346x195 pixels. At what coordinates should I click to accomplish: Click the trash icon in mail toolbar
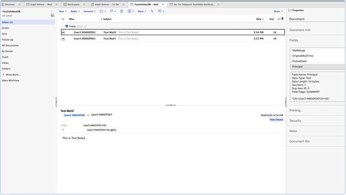[122, 11]
